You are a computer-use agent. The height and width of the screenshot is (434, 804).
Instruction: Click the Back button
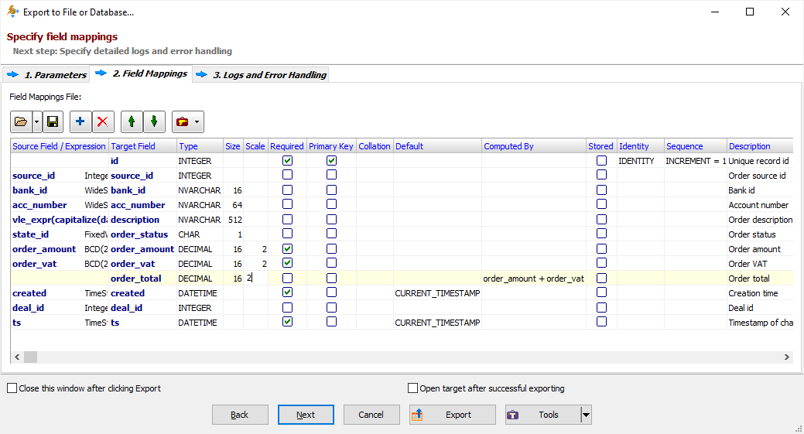tap(240, 415)
